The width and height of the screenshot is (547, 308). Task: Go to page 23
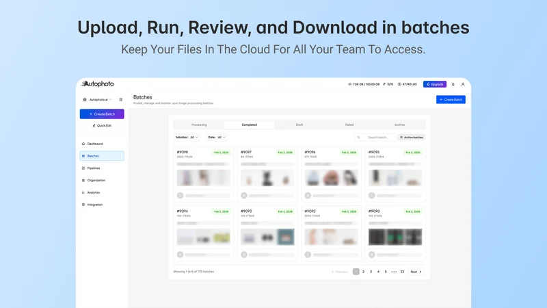[402, 272]
